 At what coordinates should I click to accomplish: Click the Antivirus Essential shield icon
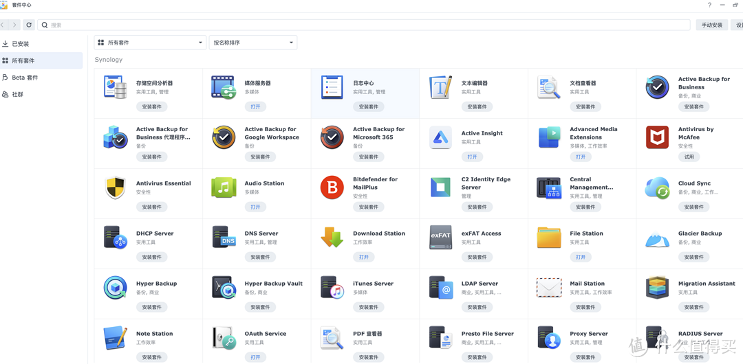(x=115, y=187)
